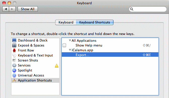Select the Exposé & Spaces icon
169x98 pixels.
tap(14, 45)
